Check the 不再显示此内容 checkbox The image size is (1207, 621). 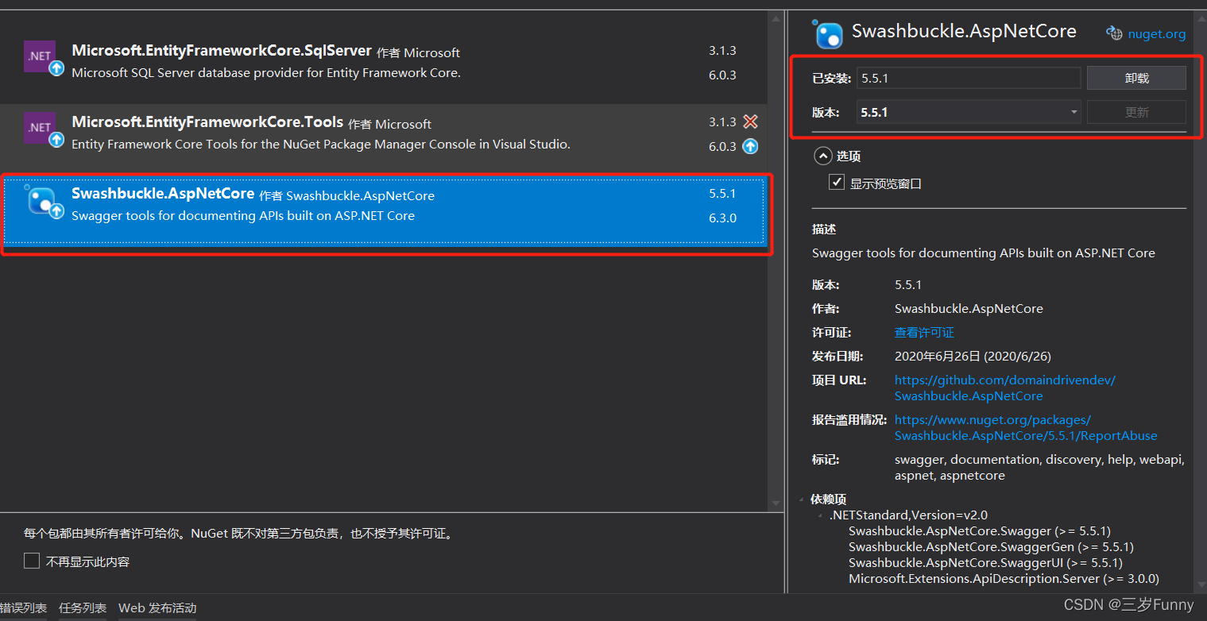(x=32, y=561)
